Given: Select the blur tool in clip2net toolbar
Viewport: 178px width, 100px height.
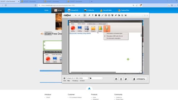Looking at the screenshot, I should [x=119, y=15].
